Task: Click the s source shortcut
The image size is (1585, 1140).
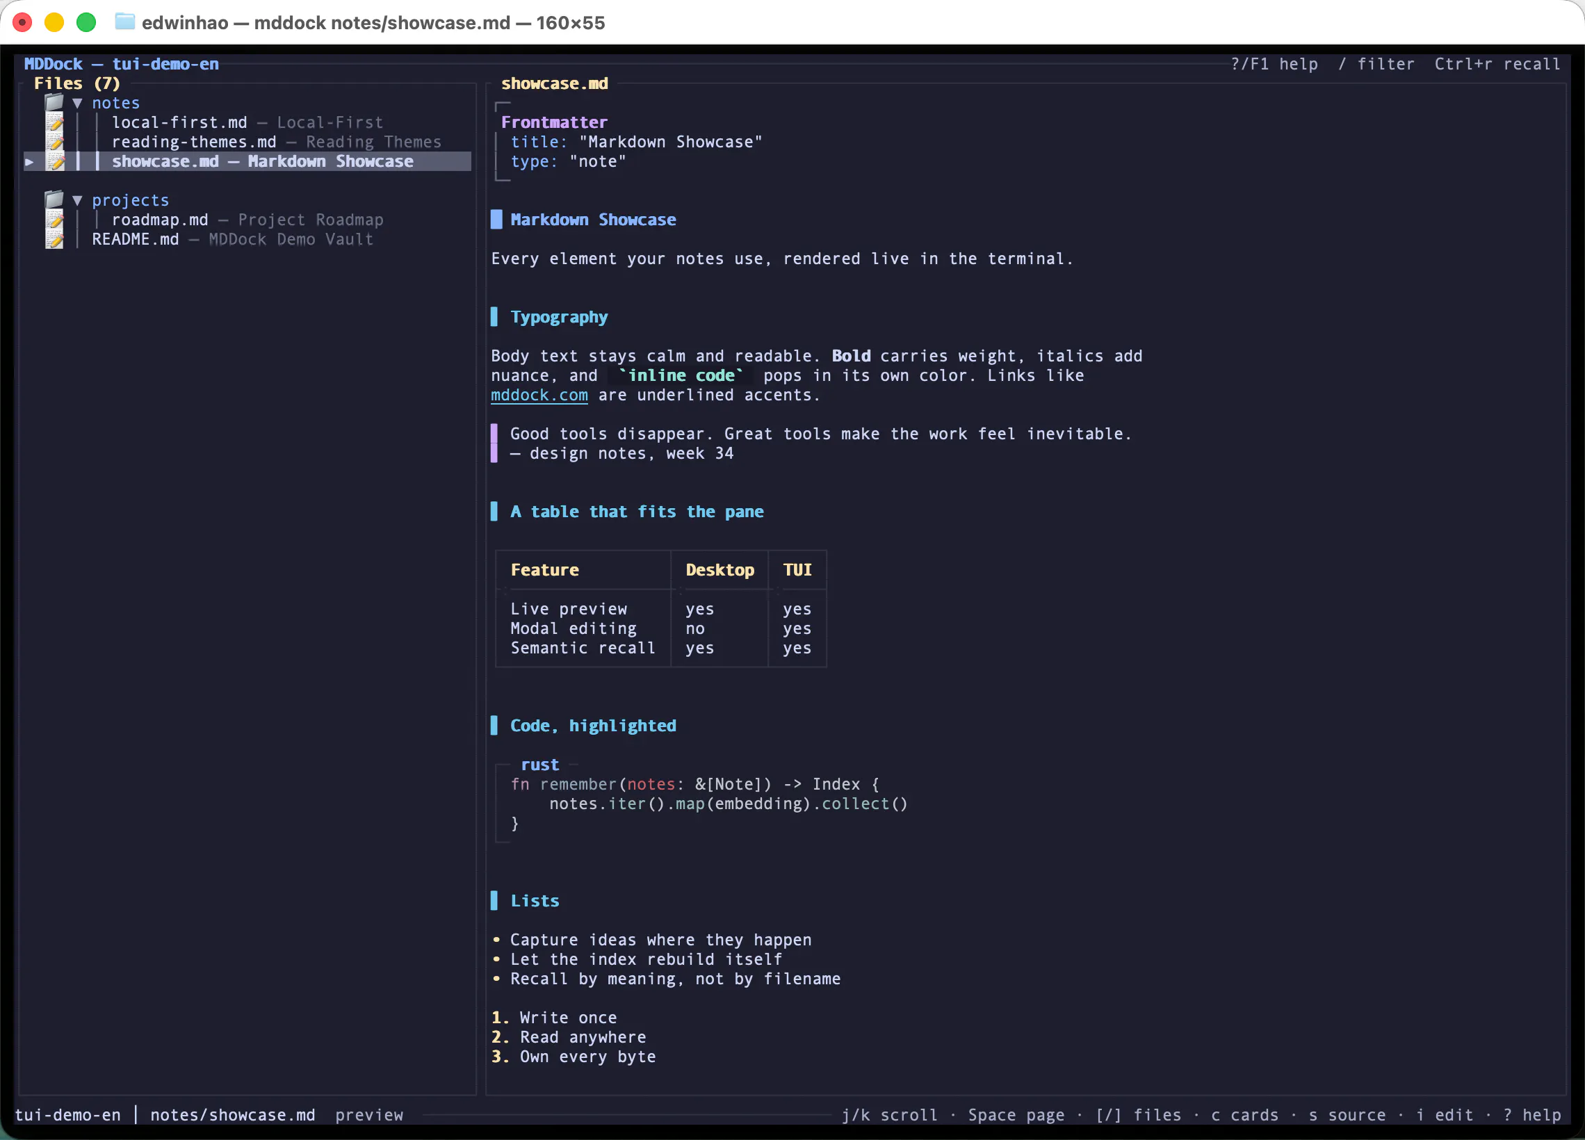Action: point(1347,1115)
